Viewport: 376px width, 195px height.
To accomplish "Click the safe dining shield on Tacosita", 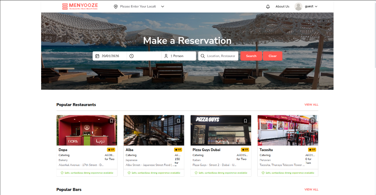I will [x=263, y=173].
